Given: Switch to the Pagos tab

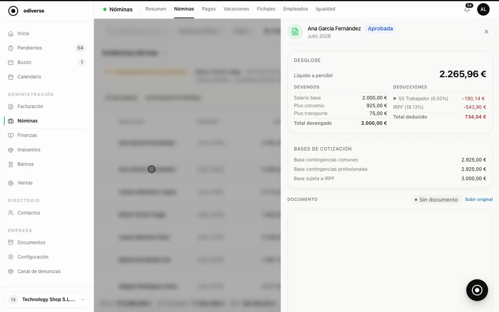Looking at the screenshot, I should (209, 9).
